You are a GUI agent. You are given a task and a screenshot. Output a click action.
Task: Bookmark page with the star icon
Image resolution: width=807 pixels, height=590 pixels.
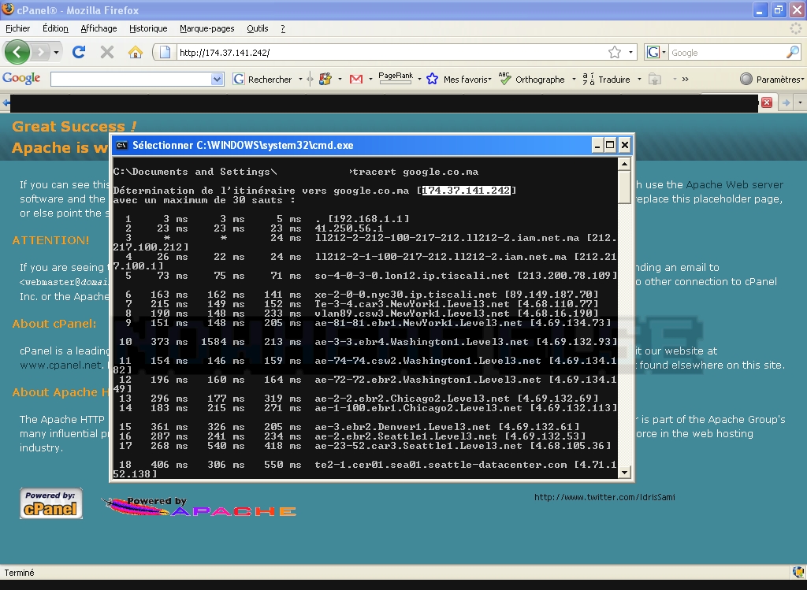click(x=615, y=53)
